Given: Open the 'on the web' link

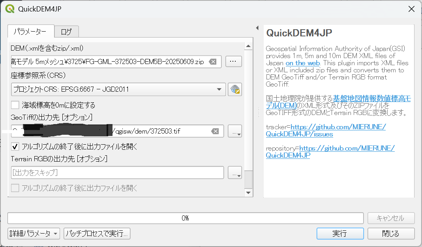Looking at the screenshot, I should coord(302,63).
